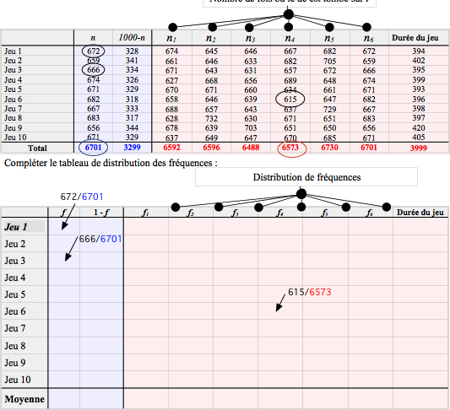Click the circled 666 in the n column
Screen dimensions: 450x410
pyautogui.click(x=93, y=70)
